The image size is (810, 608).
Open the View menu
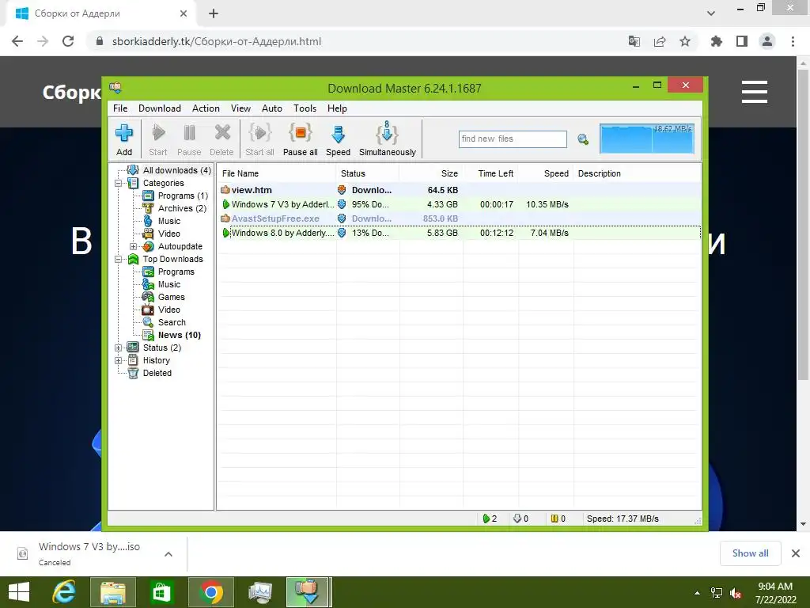pos(240,108)
